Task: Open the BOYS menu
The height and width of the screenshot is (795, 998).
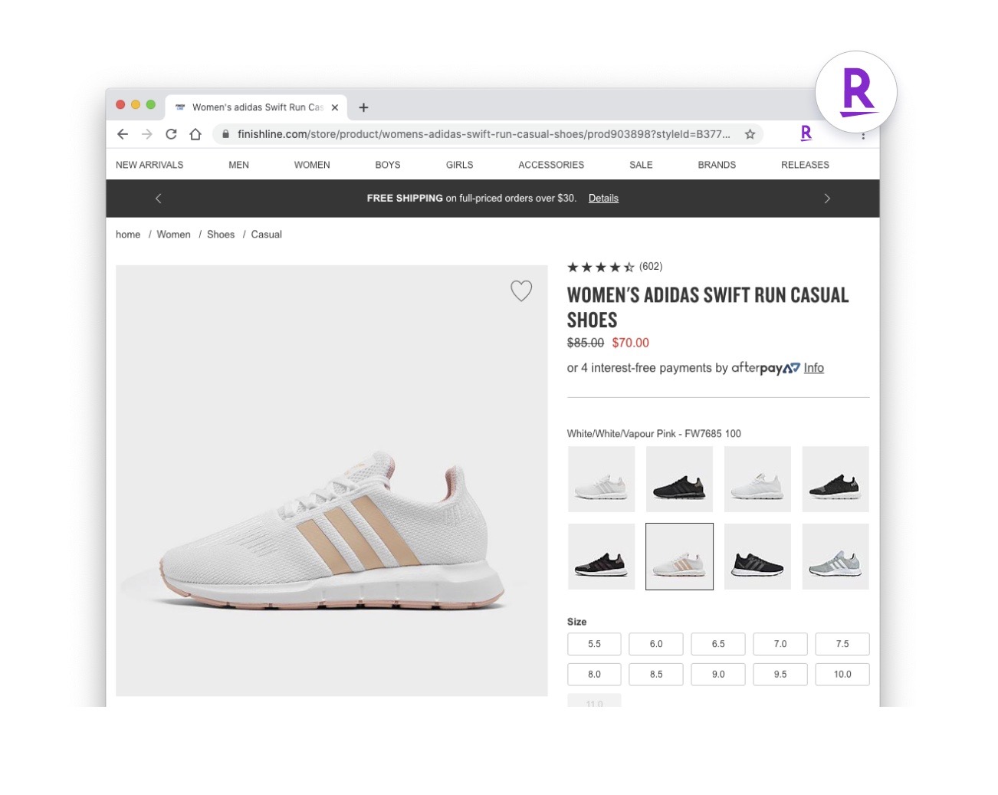Action: point(388,165)
